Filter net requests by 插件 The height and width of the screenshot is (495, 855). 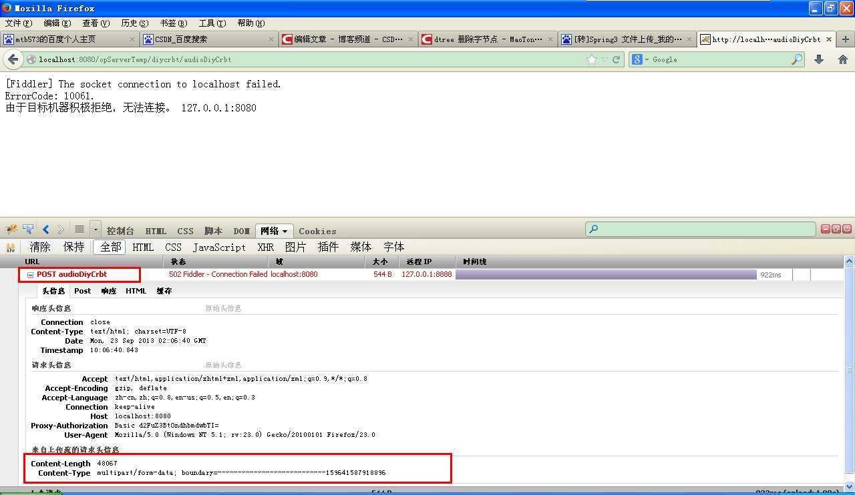click(x=328, y=247)
